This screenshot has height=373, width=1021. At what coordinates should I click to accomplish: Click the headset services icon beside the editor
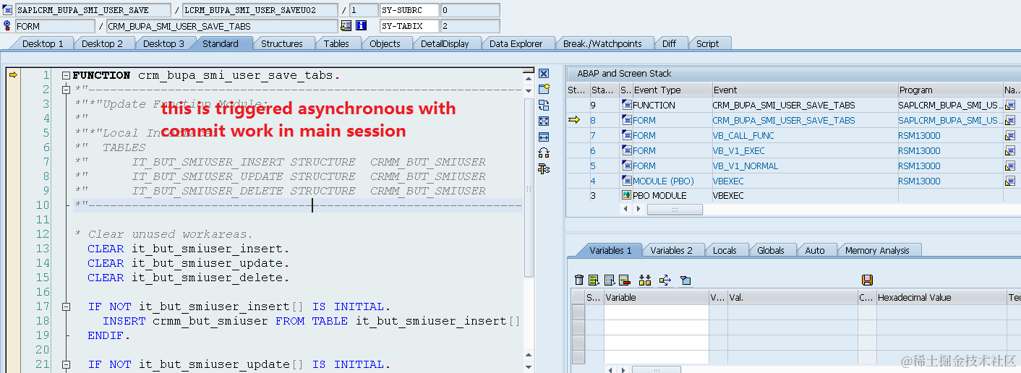(544, 153)
